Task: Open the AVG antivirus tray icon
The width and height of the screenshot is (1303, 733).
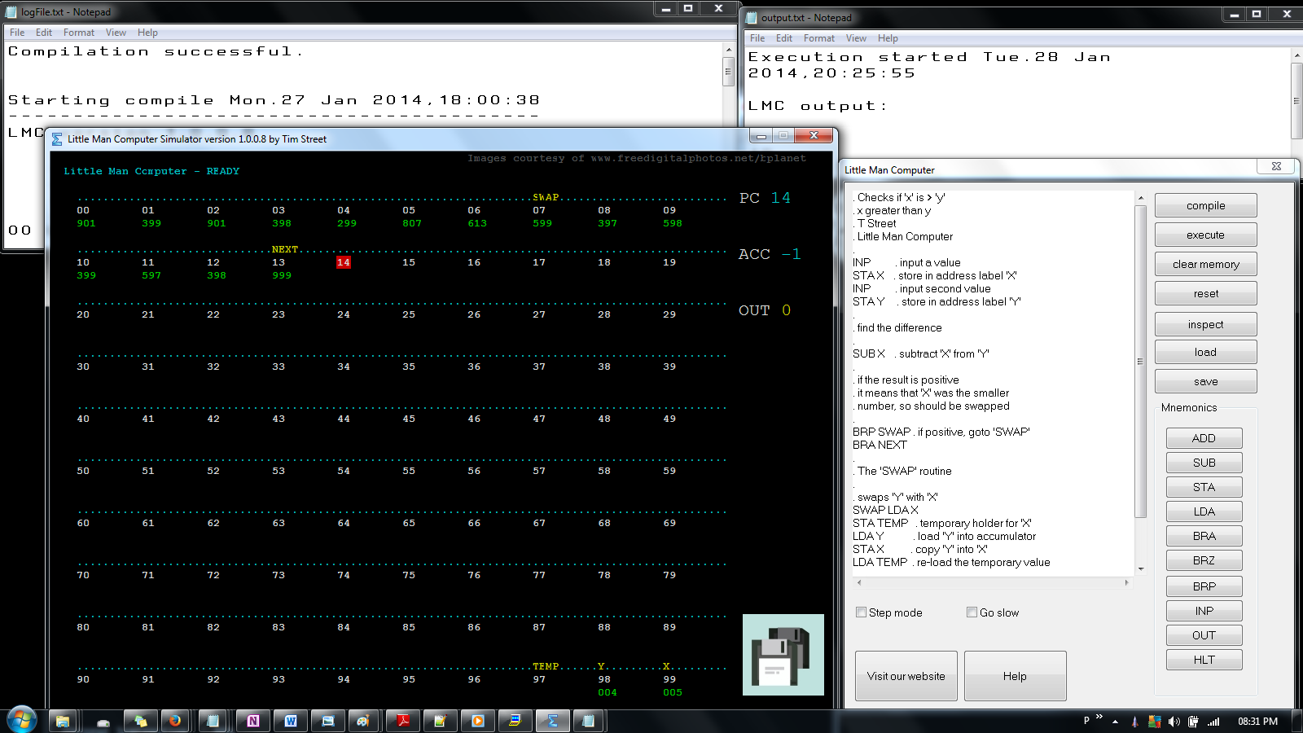Action: click(x=1154, y=722)
